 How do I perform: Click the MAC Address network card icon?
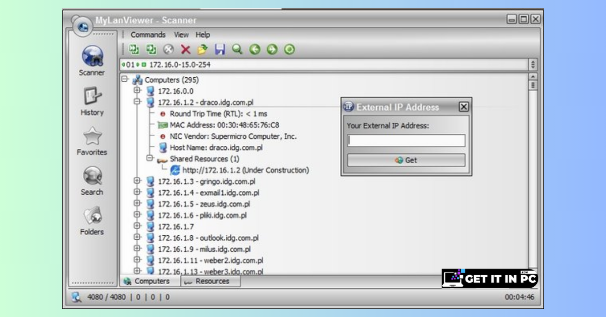(x=163, y=125)
